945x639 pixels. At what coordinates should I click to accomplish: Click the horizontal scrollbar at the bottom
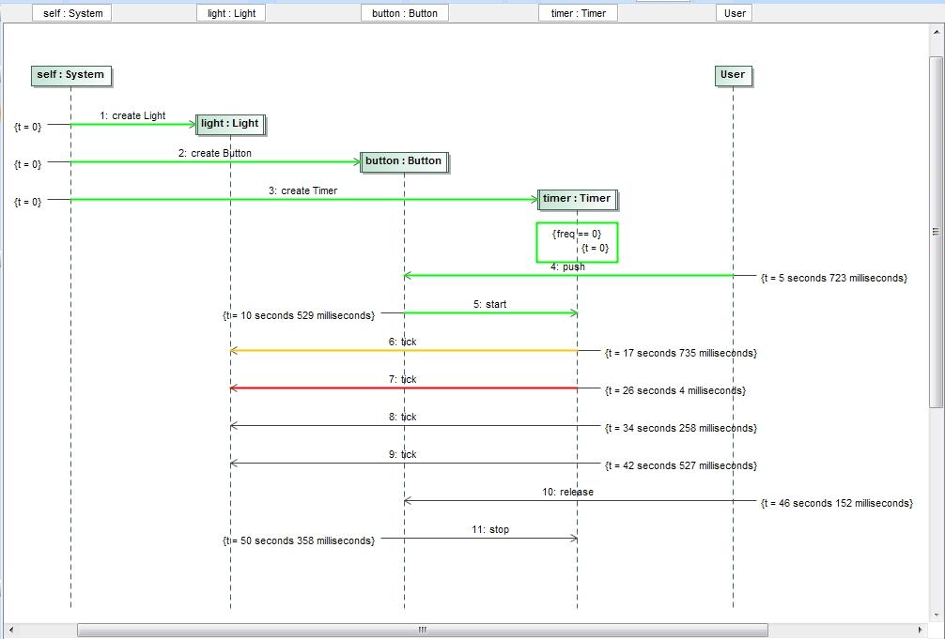422,630
